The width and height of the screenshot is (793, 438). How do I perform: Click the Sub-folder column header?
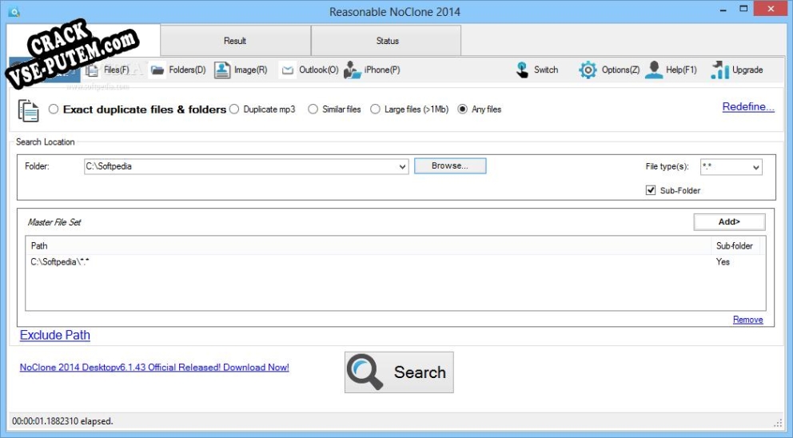point(735,246)
